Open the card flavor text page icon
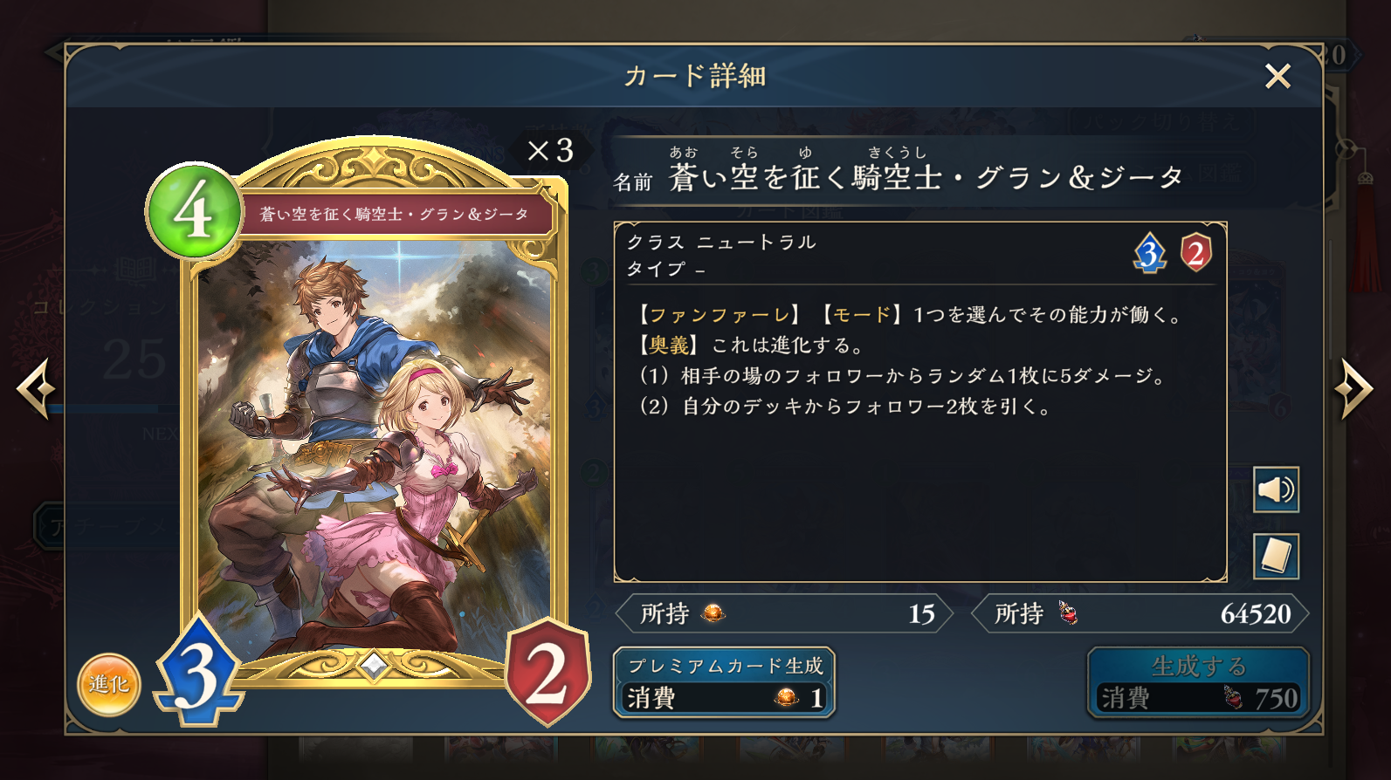The image size is (1391, 780). tap(1276, 556)
